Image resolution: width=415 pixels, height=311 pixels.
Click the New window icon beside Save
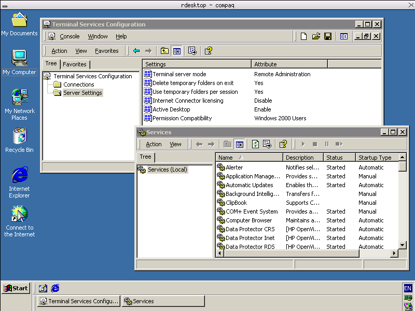pyautogui.click(x=343, y=36)
